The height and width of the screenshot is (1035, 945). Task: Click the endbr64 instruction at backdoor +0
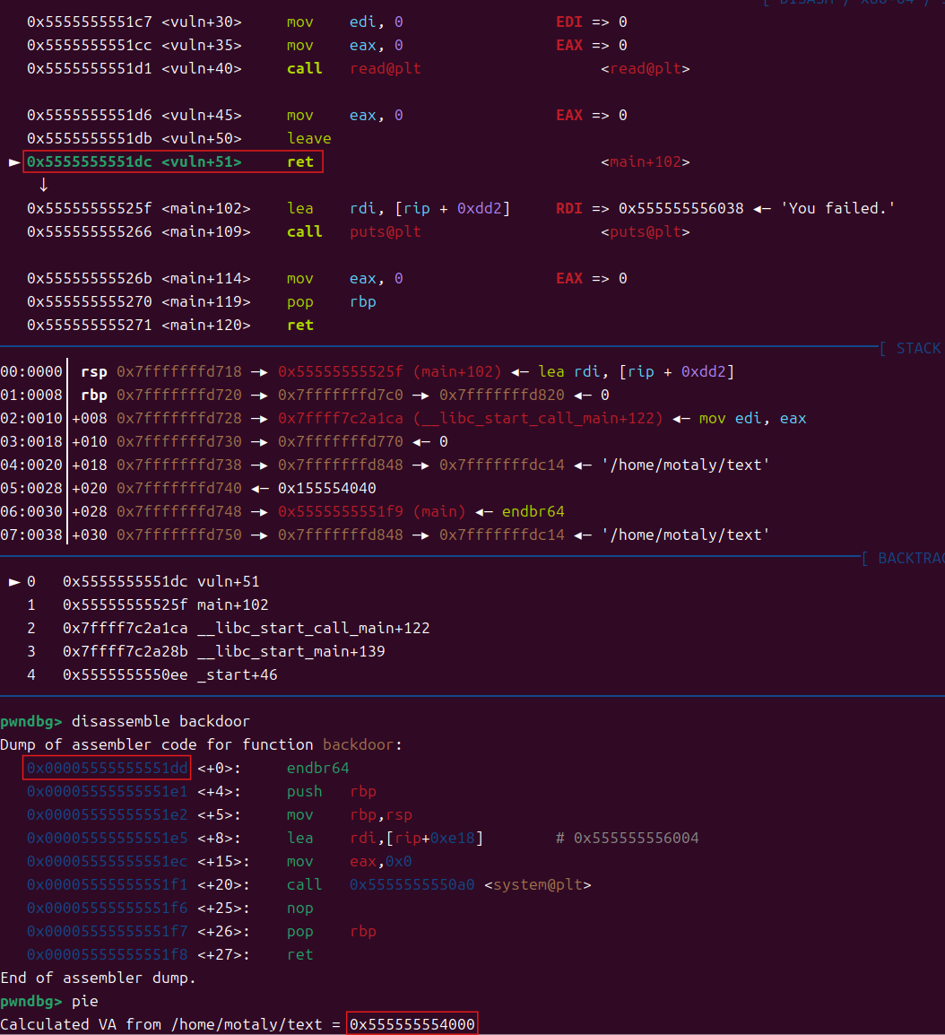[x=317, y=768]
